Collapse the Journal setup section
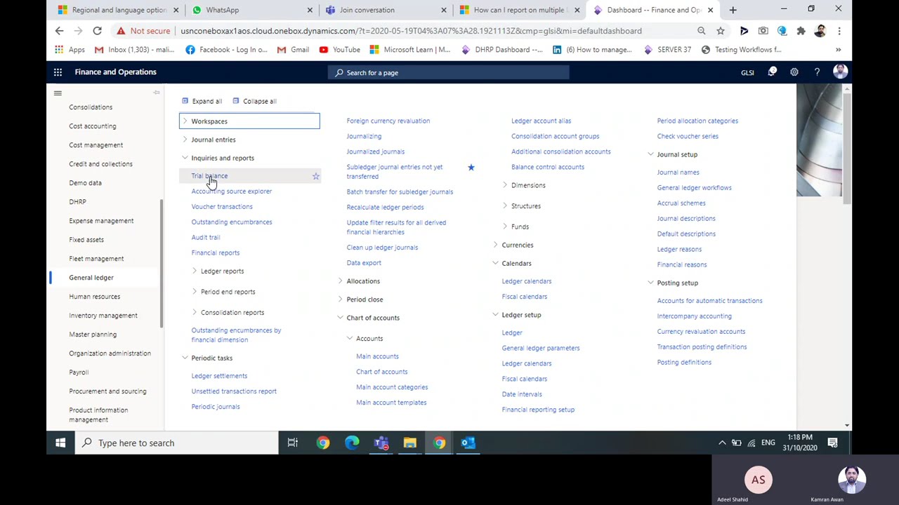 click(650, 154)
